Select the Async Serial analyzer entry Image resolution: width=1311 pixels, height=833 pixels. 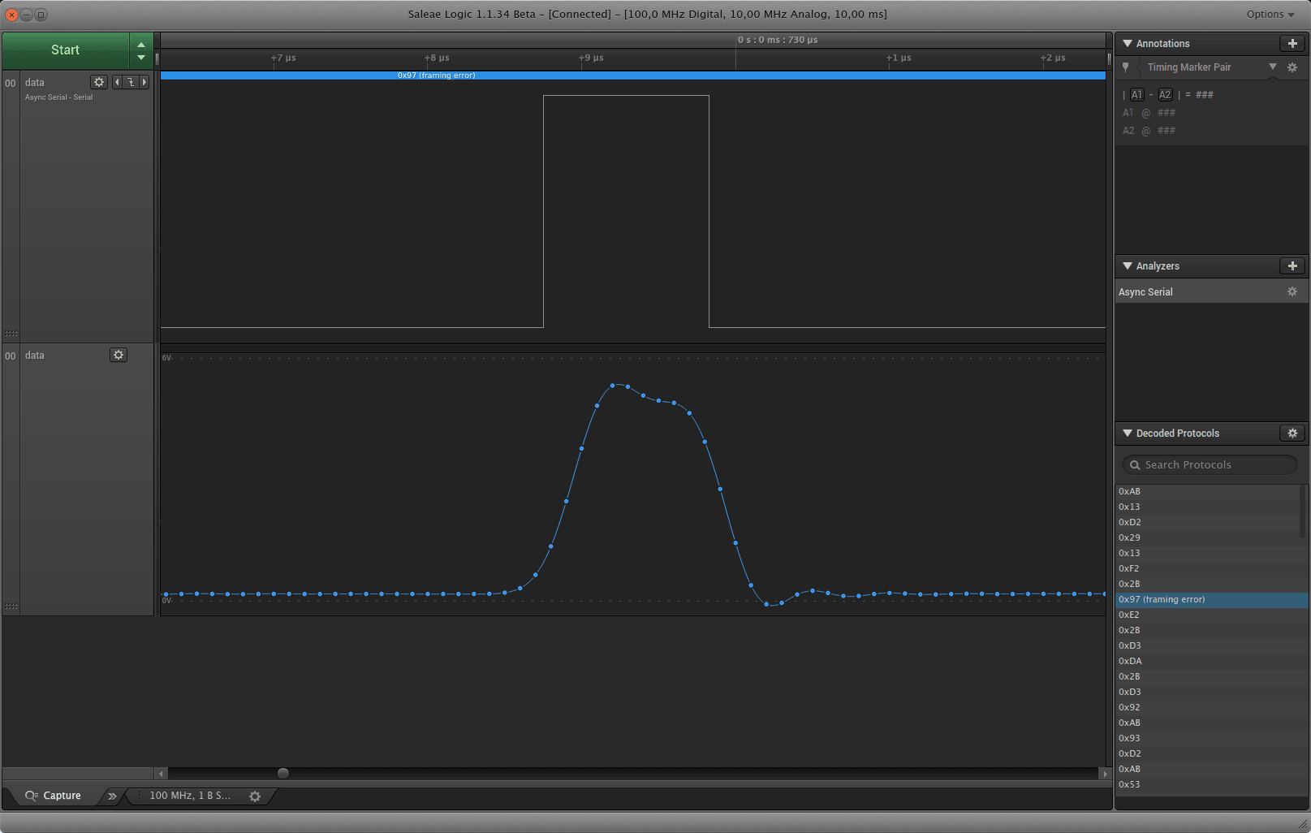1211,291
